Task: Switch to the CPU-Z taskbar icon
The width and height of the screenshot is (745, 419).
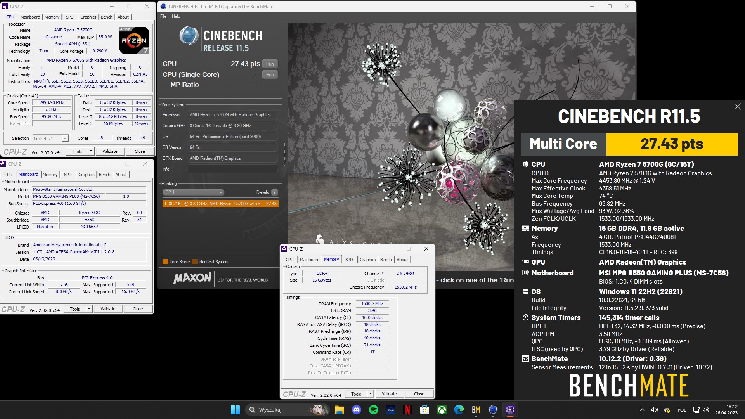Action: (510, 410)
